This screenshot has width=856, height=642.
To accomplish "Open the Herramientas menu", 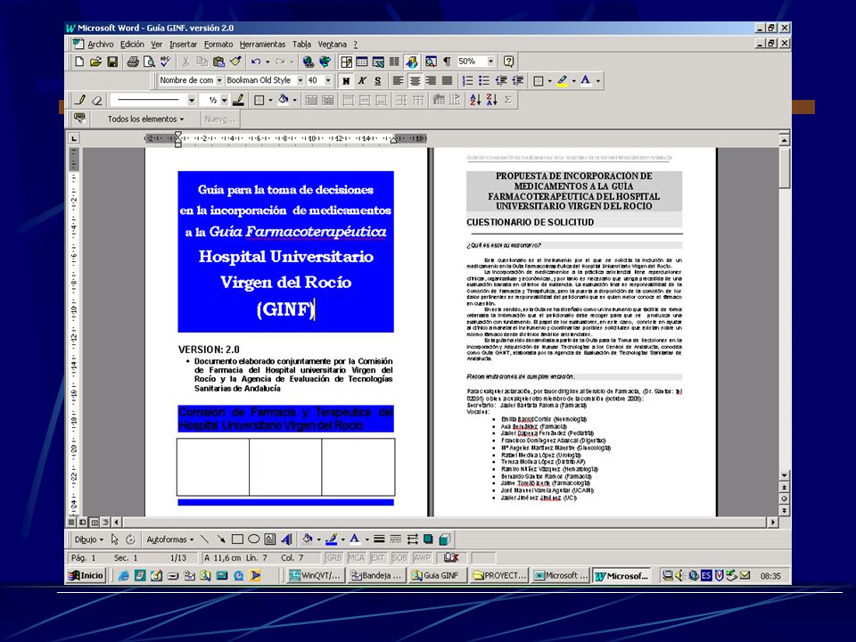I will (262, 45).
